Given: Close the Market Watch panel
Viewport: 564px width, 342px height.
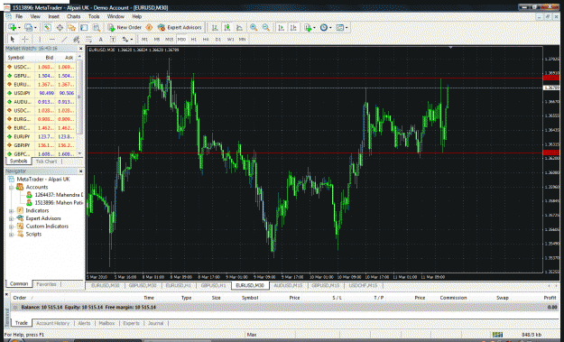Looking at the screenshot, I should click(80, 49).
